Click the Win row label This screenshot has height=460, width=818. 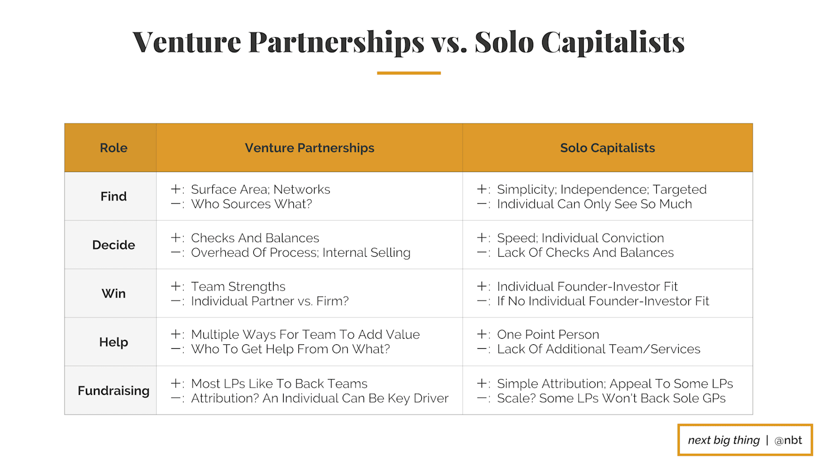coord(113,294)
